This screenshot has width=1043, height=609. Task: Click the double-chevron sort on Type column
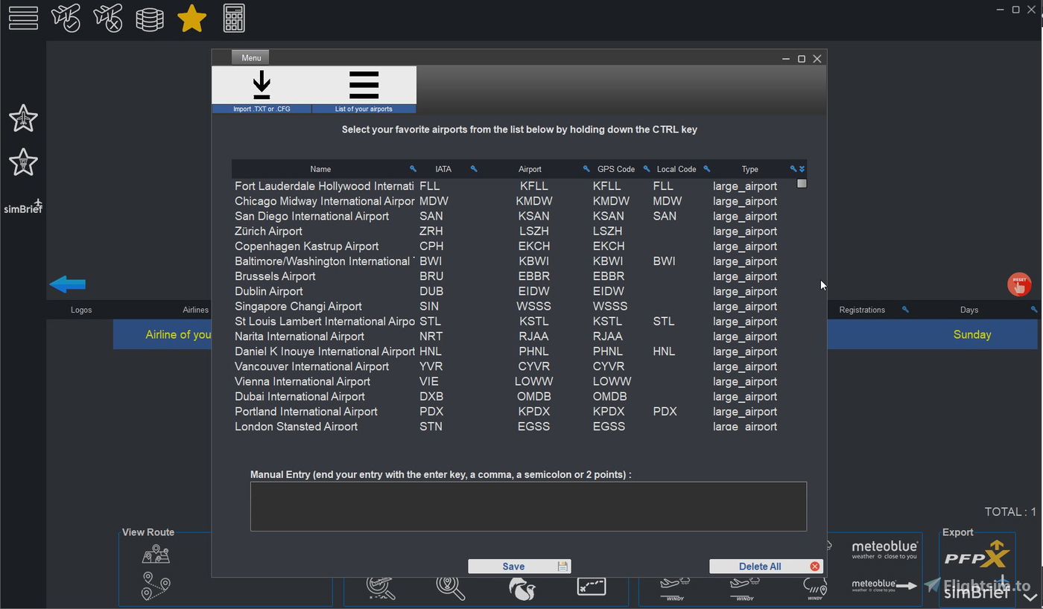(x=800, y=169)
